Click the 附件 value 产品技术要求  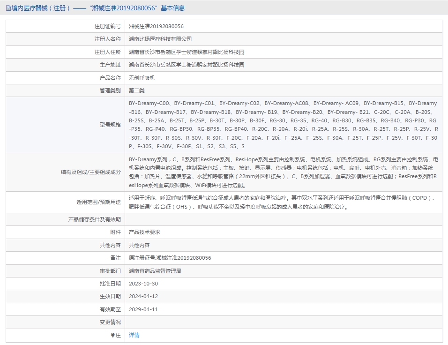(145, 232)
